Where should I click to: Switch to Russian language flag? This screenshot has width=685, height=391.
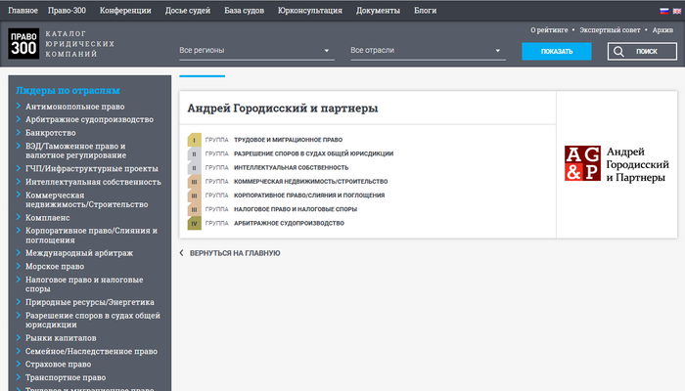(664, 11)
